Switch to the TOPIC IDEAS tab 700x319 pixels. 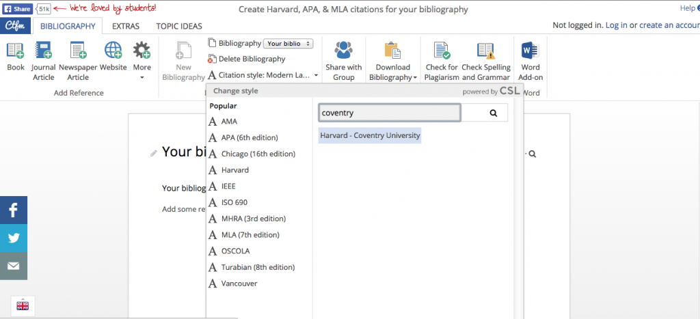pos(179,27)
